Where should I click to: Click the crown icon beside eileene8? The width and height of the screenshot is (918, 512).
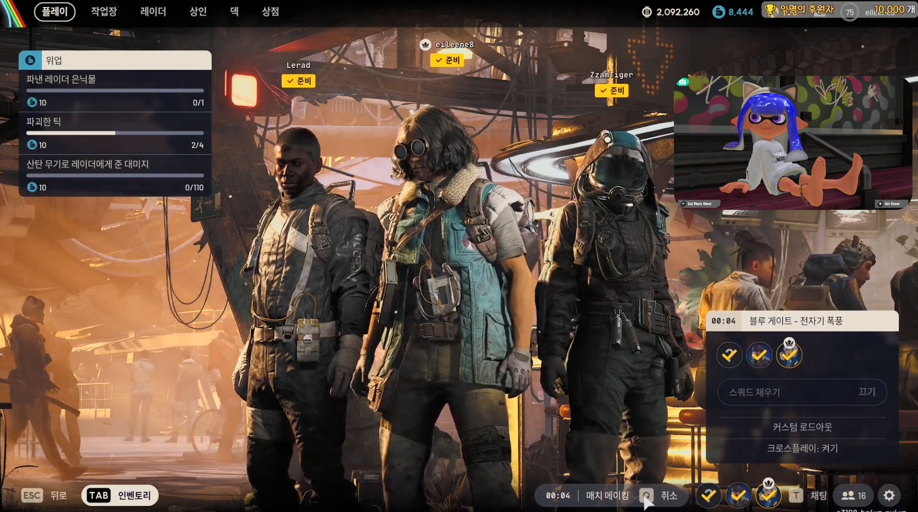(426, 45)
